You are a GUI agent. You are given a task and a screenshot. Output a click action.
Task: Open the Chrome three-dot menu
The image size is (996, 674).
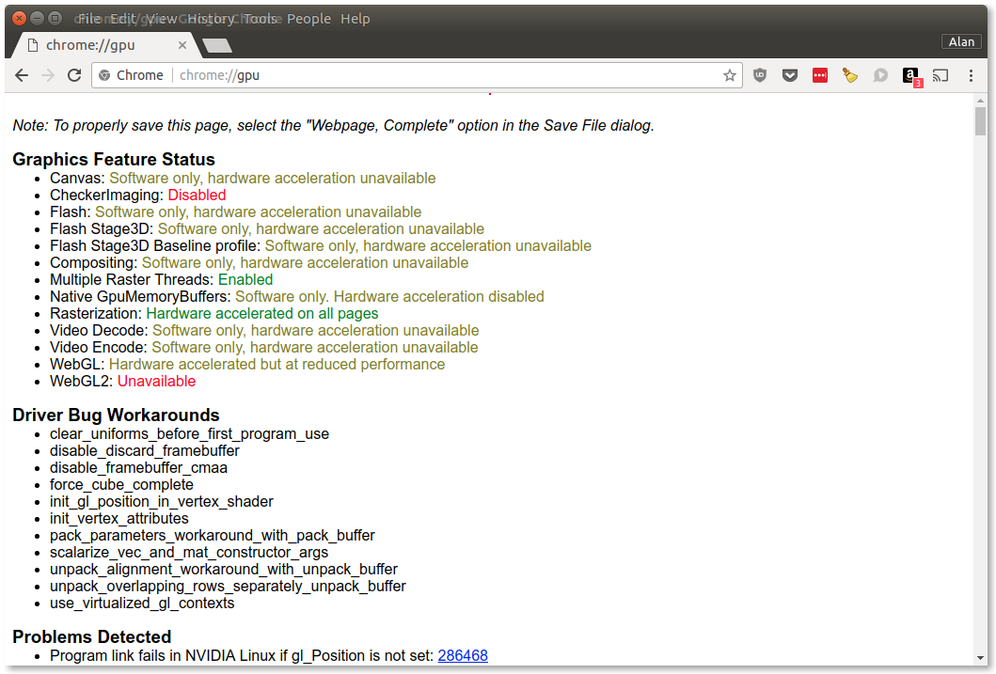click(x=969, y=75)
